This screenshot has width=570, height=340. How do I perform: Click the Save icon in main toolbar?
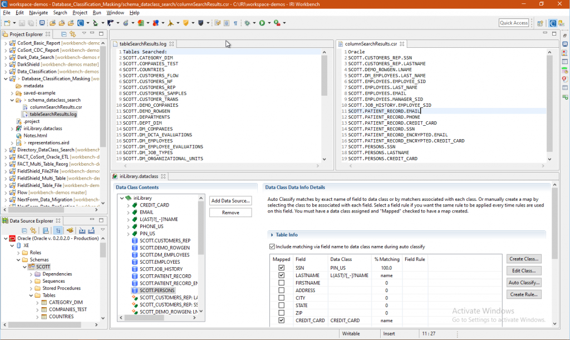pos(22,23)
